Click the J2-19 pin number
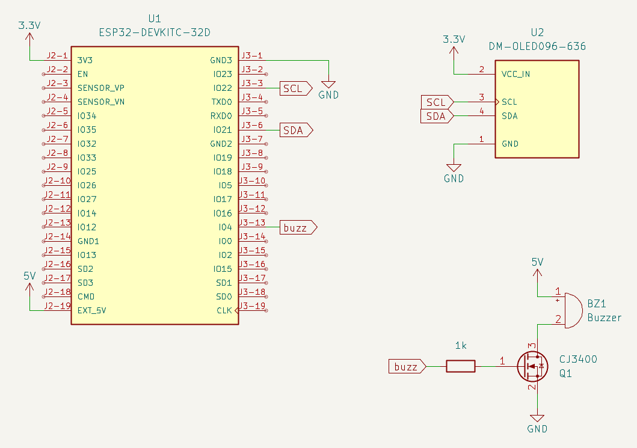The height and width of the screenshot is (448, 637). click(x=57, y=306)
